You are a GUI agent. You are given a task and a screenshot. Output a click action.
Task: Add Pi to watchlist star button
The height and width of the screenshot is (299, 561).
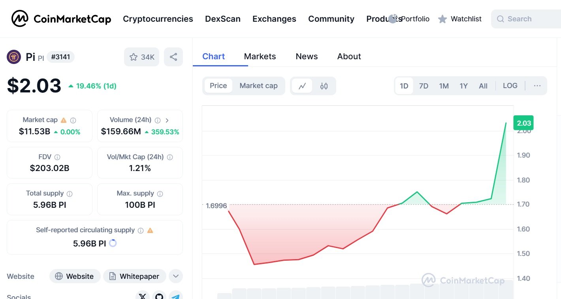coord(142,57)
